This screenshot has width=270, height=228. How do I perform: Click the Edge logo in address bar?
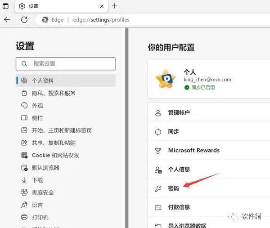(45, 20)
